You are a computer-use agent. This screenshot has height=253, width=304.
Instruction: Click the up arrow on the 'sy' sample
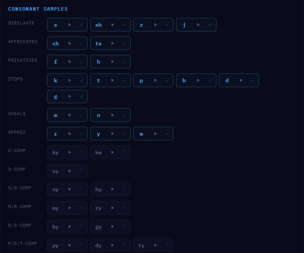(x=82, y=171)
